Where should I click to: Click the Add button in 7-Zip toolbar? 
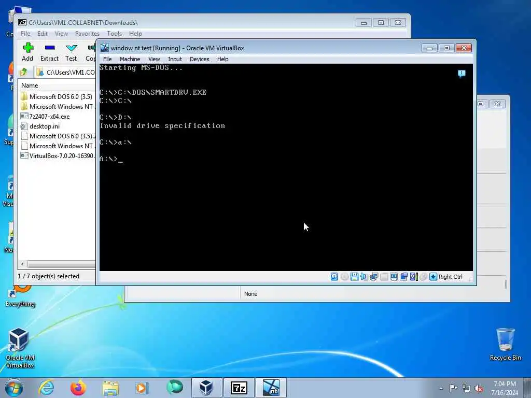click(28, 52)
